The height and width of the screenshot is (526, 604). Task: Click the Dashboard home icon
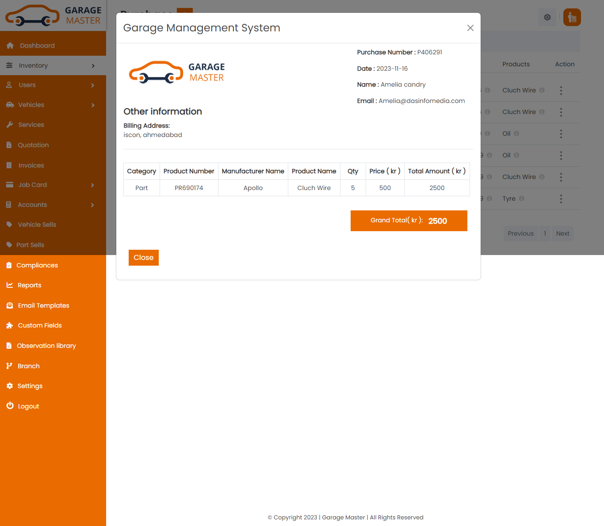coord(10,46)
